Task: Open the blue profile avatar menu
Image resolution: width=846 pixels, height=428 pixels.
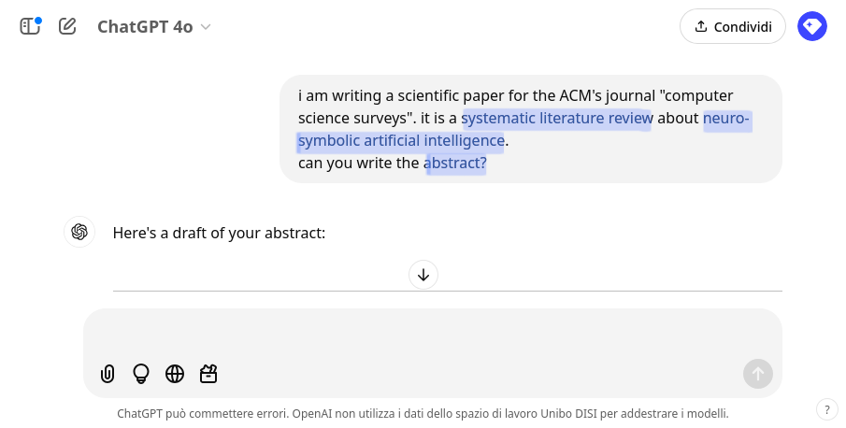Action: point(812,26)
